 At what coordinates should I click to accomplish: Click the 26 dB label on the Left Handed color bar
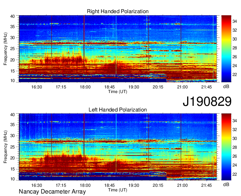pyautogui.click(x=235, y=156)
